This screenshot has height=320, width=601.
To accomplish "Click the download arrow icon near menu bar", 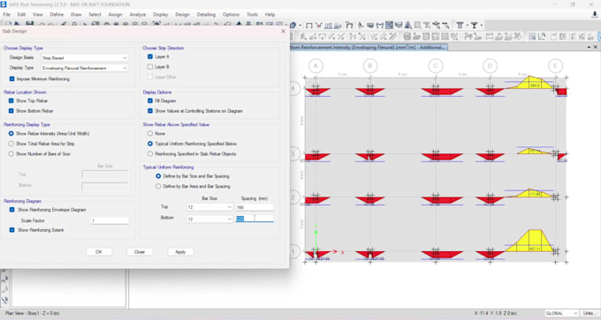I will (595, 14).
